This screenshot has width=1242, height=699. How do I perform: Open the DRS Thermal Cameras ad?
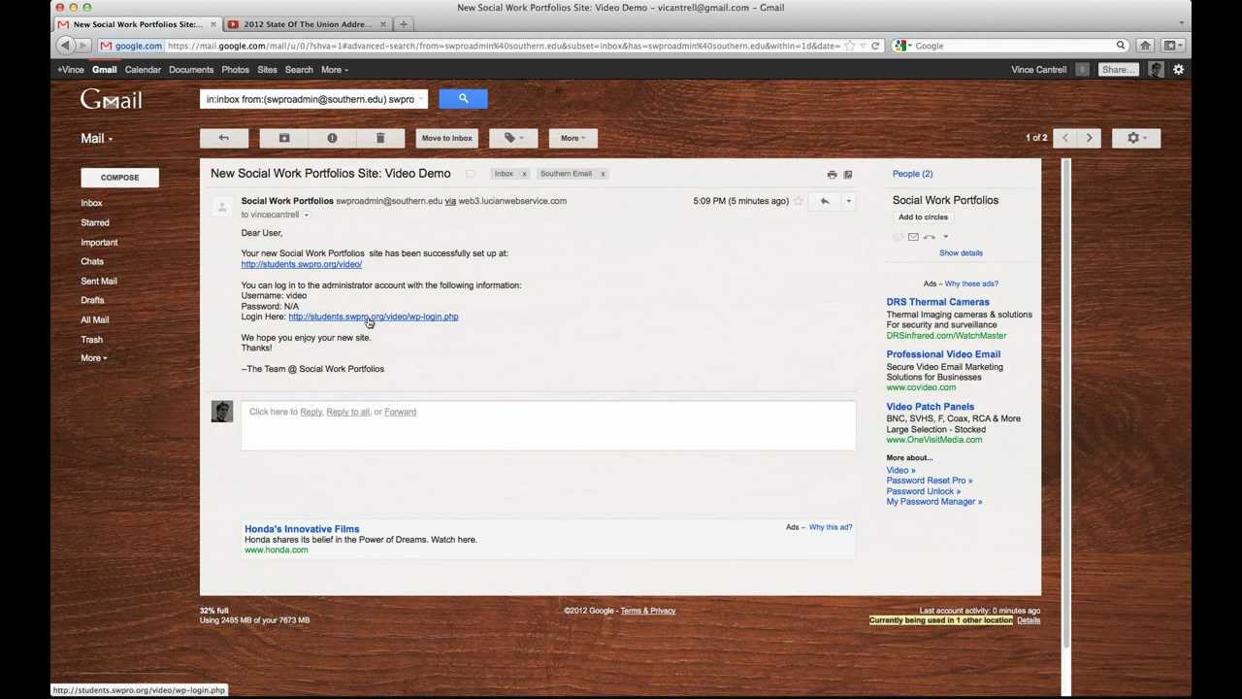pos(937,302)
